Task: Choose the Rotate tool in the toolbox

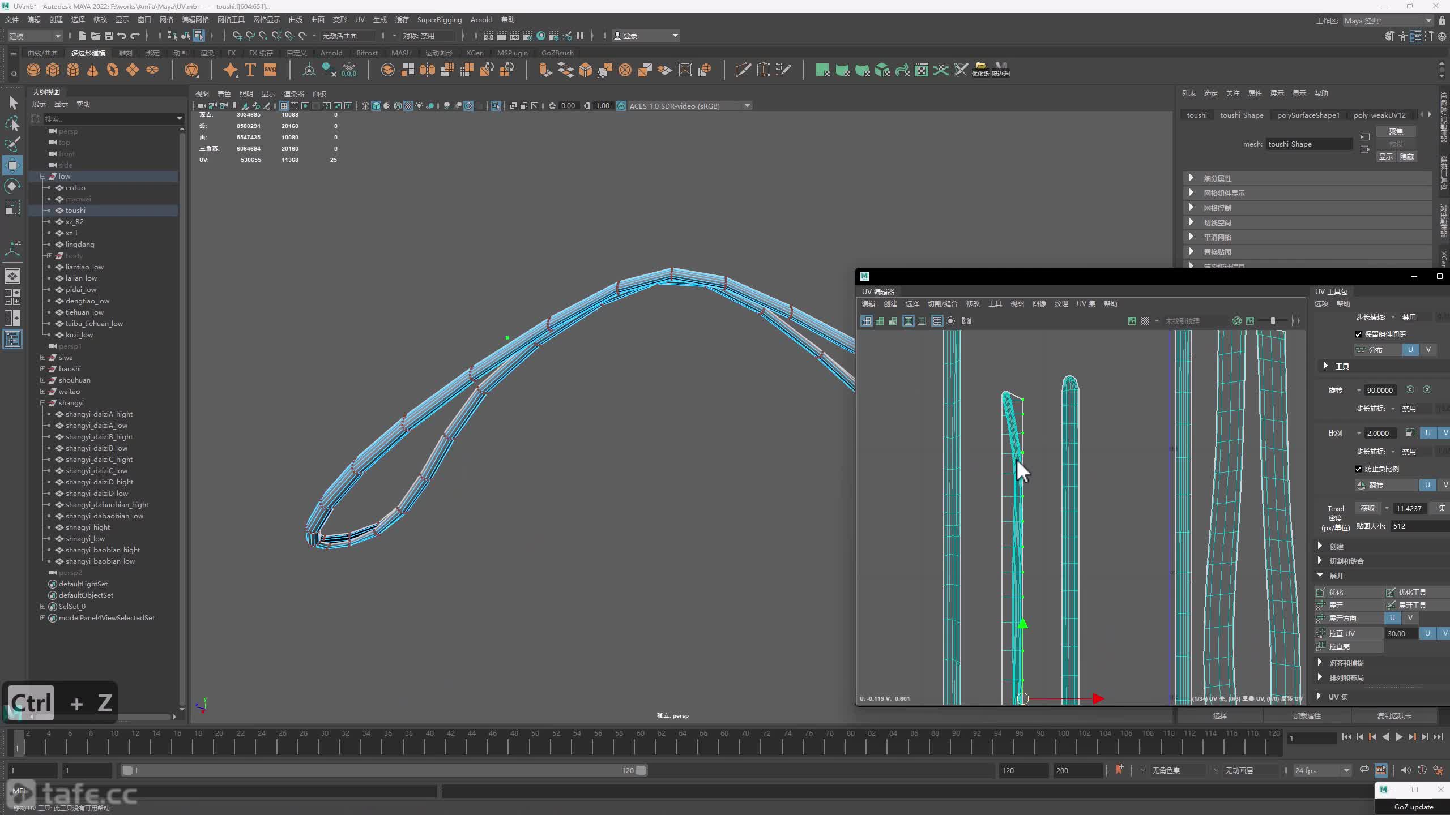Action: 12,186
